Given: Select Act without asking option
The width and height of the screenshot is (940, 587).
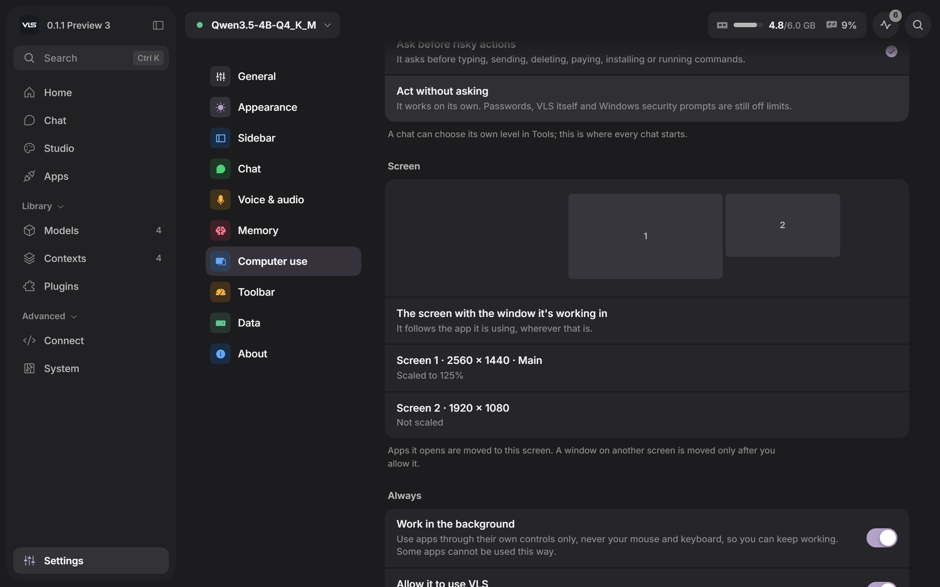Looking at the screenshot, I should 647,99.
